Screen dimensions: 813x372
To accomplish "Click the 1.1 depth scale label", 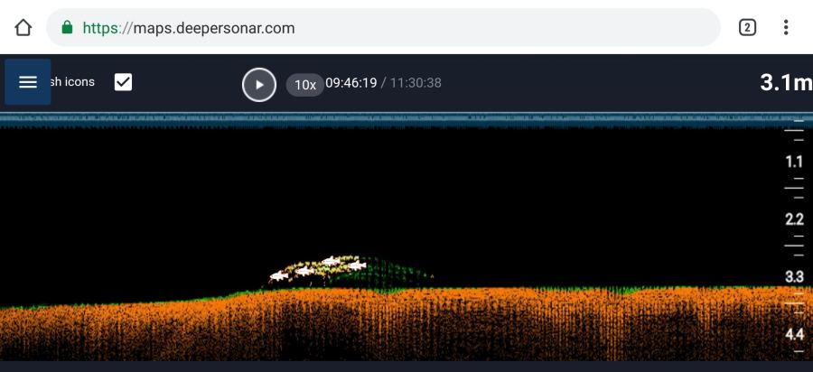I will [794, 163].
